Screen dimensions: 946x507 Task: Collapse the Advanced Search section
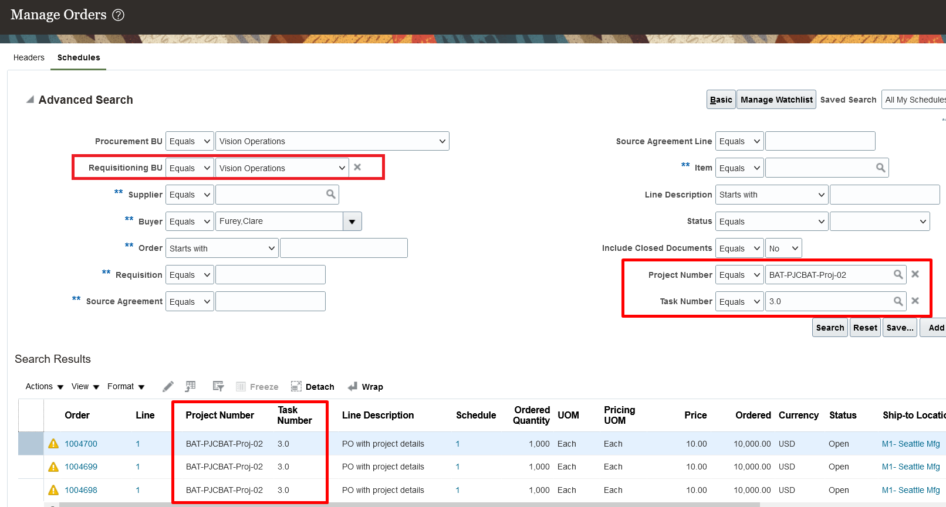pyautogui.click(x=30, y=100)
